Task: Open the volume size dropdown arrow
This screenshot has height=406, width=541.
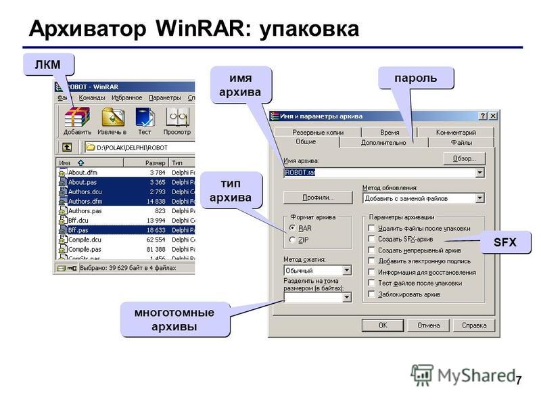Action: click(x=347, y=297)
